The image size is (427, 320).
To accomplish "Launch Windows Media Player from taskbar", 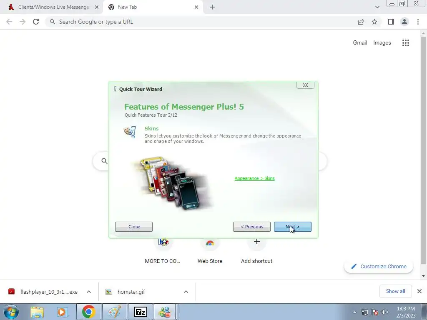I will 63,312.
